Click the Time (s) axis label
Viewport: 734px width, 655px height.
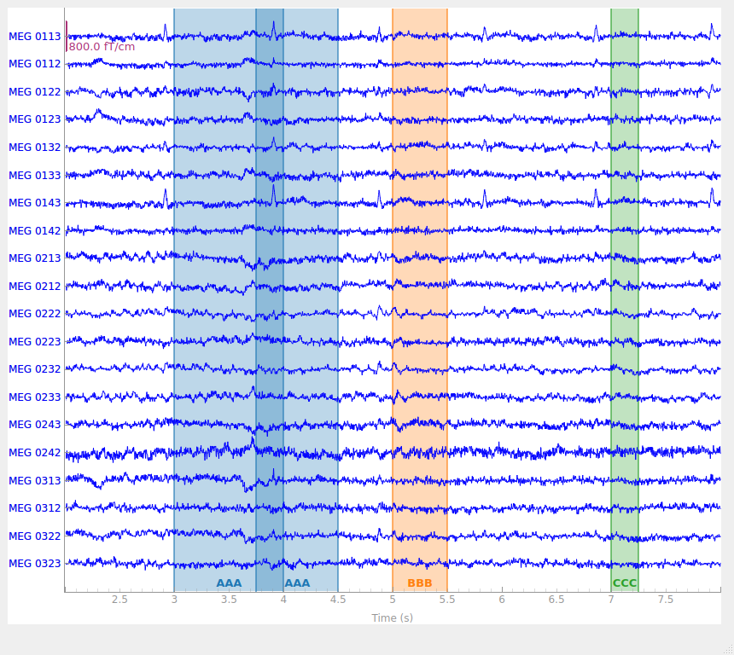(x=393, y=618)
